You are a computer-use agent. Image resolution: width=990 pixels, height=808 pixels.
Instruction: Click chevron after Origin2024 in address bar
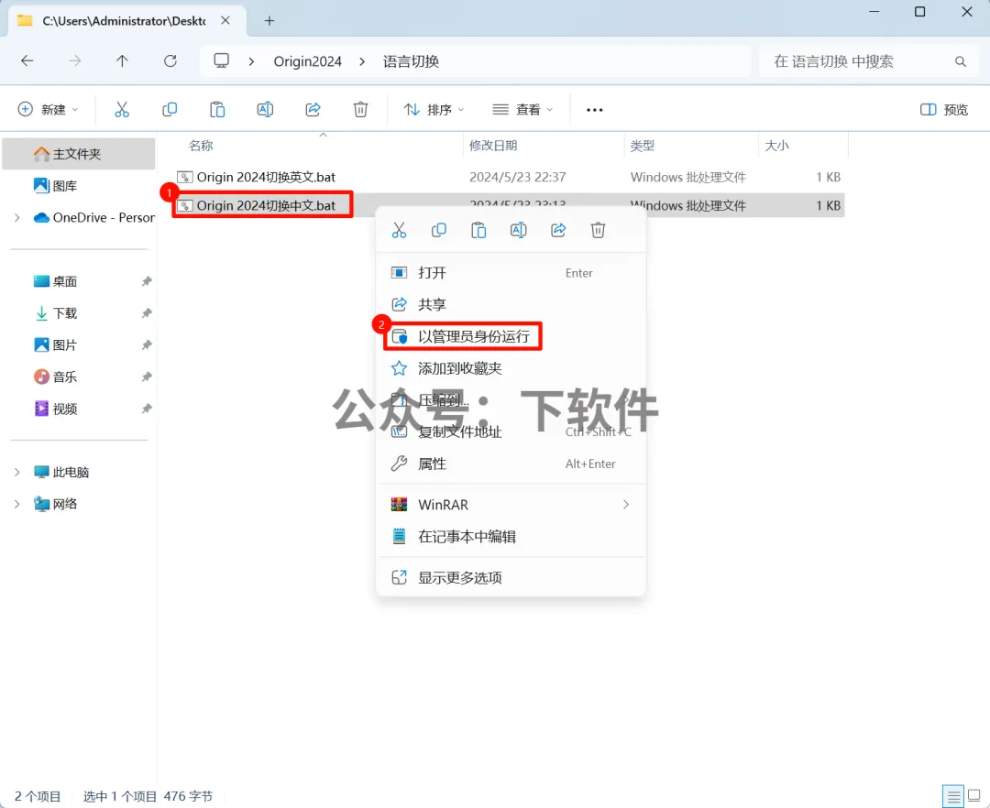pyautogui.click(x=362, y=61)
